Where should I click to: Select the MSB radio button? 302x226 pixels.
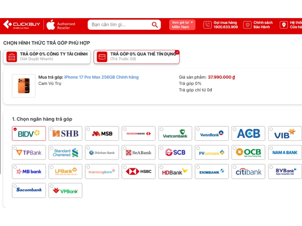[x=88, y=129]
